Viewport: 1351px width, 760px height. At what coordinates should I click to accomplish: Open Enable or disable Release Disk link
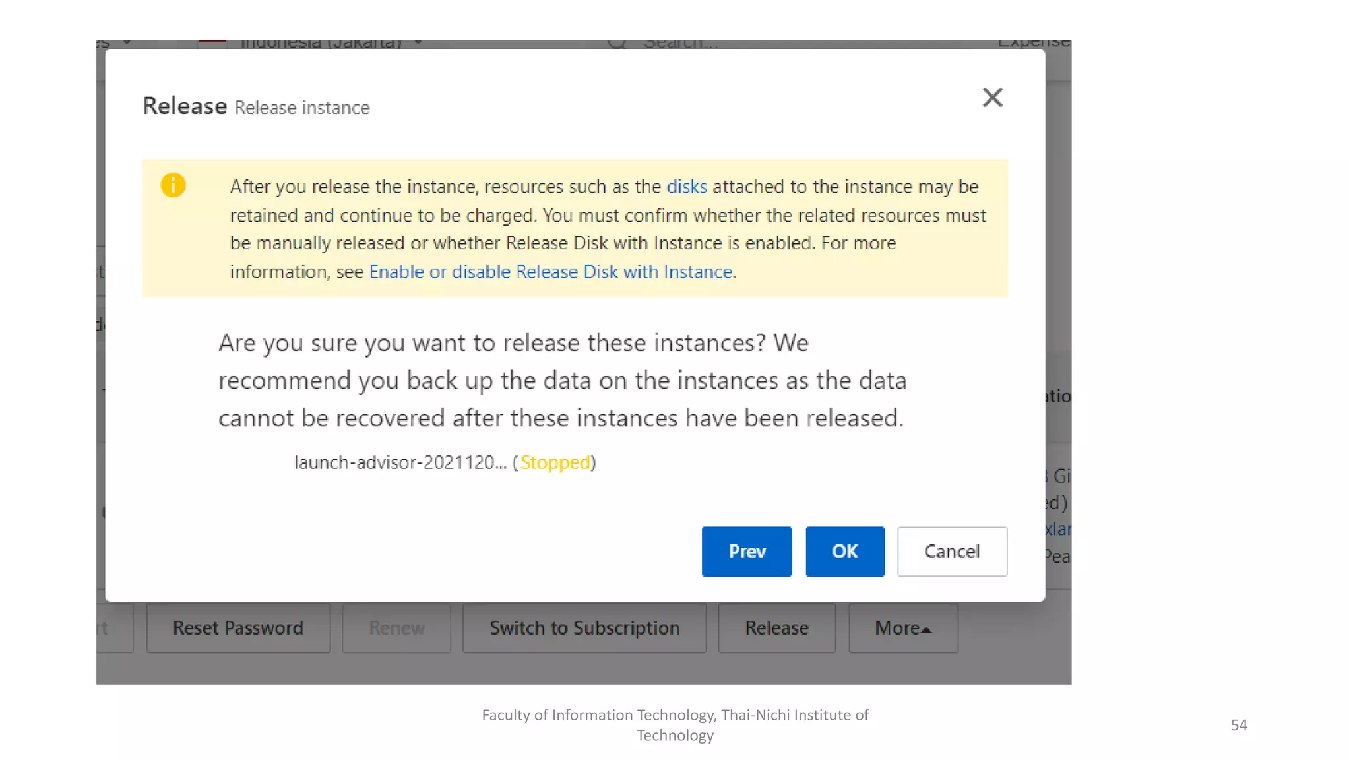click(550, 272)
